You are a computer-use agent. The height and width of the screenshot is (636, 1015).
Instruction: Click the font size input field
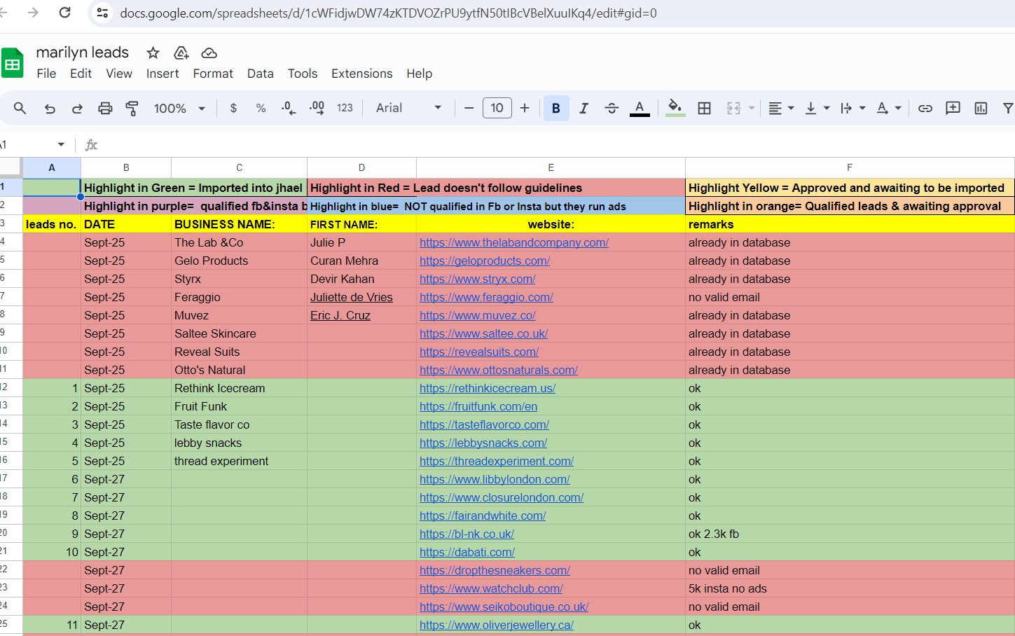point(497,108)
